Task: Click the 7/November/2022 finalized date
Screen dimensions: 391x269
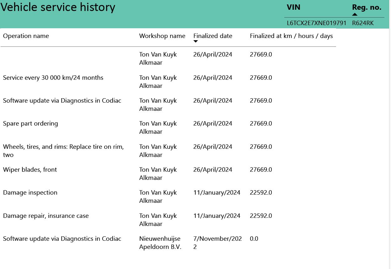Action: 217,243
